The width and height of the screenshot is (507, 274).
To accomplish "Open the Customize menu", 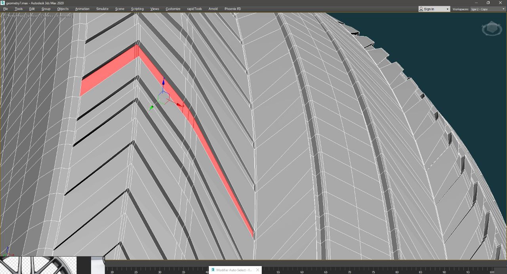I will pyautogui.click(x=173, y=9).
